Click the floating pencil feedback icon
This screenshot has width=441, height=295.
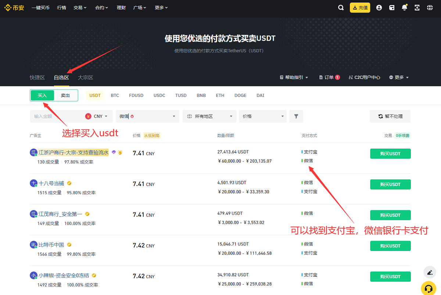click(430, 273)
